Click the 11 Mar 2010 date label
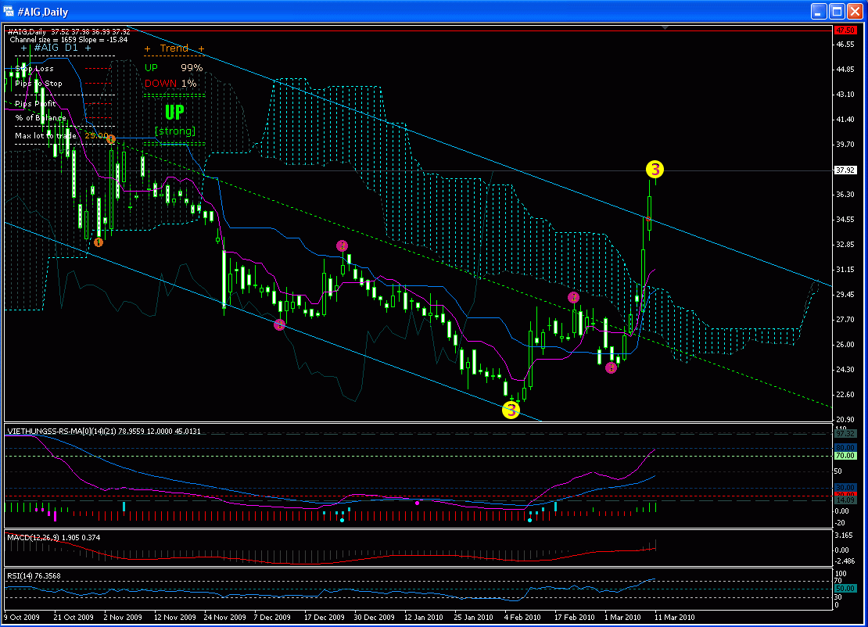This screenshot has height=627, width=868. (674, 617)
